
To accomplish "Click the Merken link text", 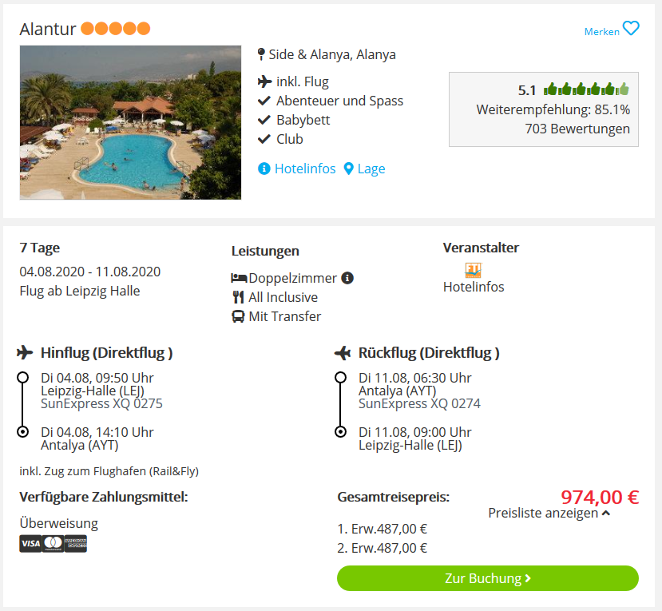I will point(601,32).
